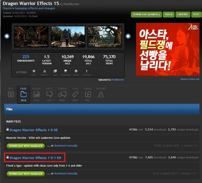
Task: Open the Videos tab
Action: coord(88,94)
